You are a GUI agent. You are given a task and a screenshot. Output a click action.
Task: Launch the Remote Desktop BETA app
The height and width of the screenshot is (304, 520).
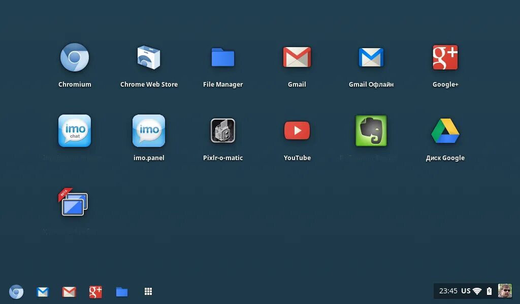pyautogui.click(x=73, y=202)
